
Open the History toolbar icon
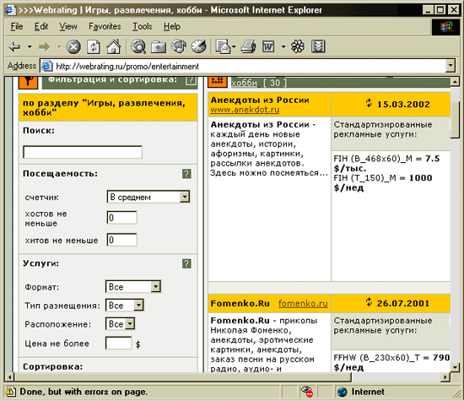tap(198, 46)
